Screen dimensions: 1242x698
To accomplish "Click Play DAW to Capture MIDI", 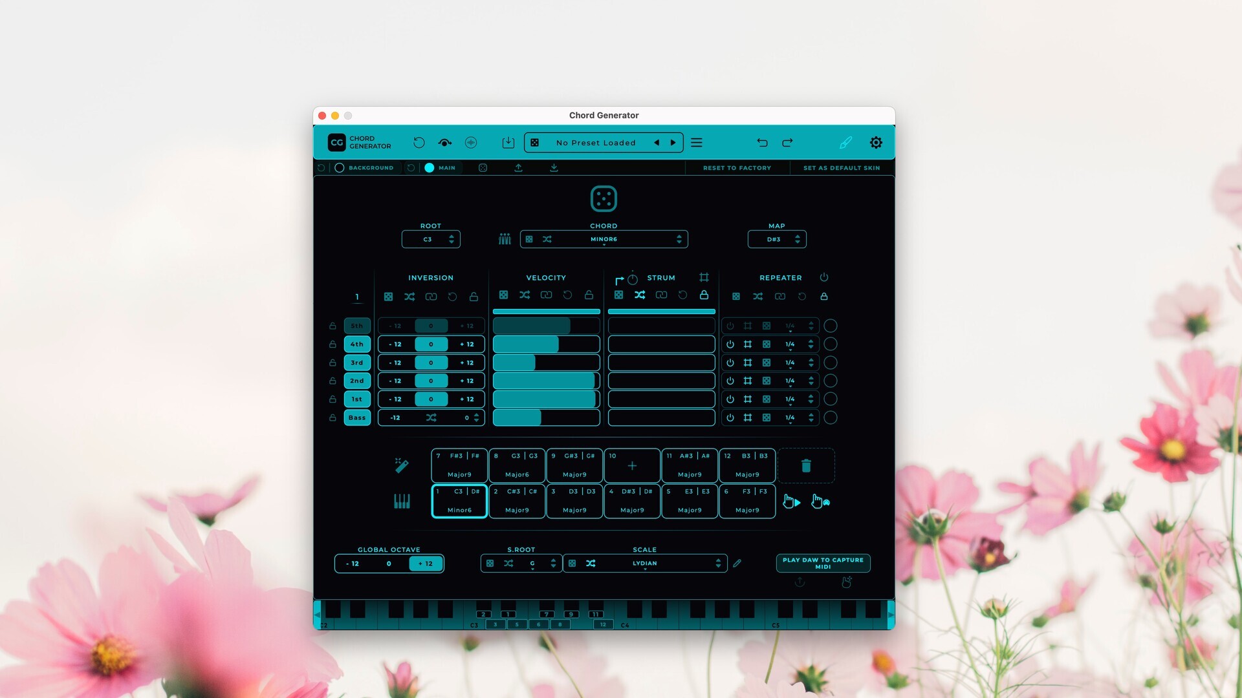I will tap(823, 563).
